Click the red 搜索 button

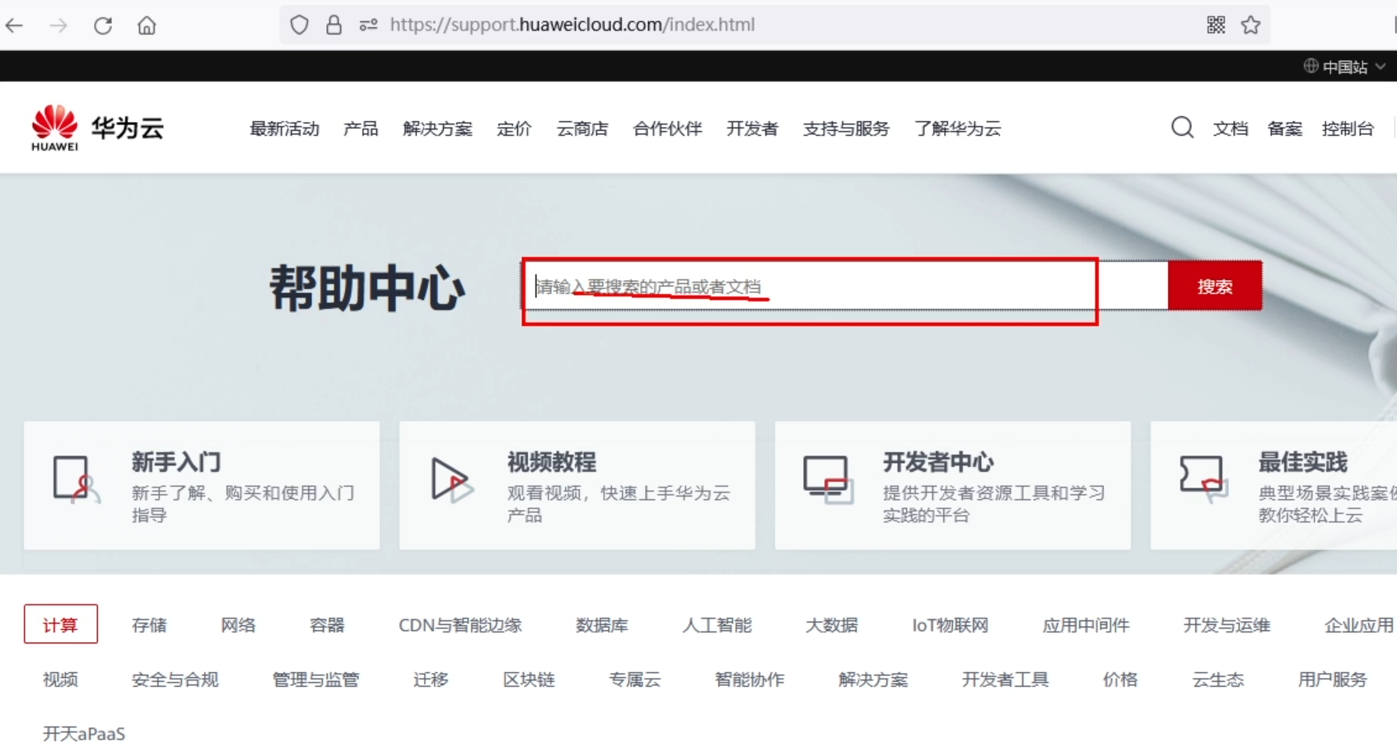click(1215, 286)
